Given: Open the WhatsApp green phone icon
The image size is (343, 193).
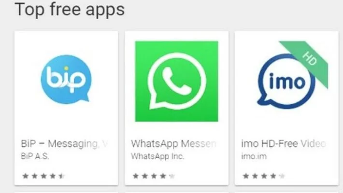Looking at the screenshot, I should point(176,81).
